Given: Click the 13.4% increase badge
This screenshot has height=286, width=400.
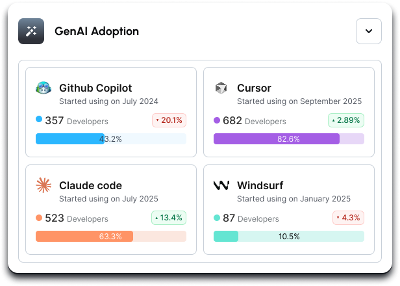Looking at the screenshot, I should [169, 218].
